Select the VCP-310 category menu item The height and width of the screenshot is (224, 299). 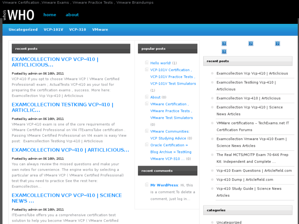coord(78,30)
